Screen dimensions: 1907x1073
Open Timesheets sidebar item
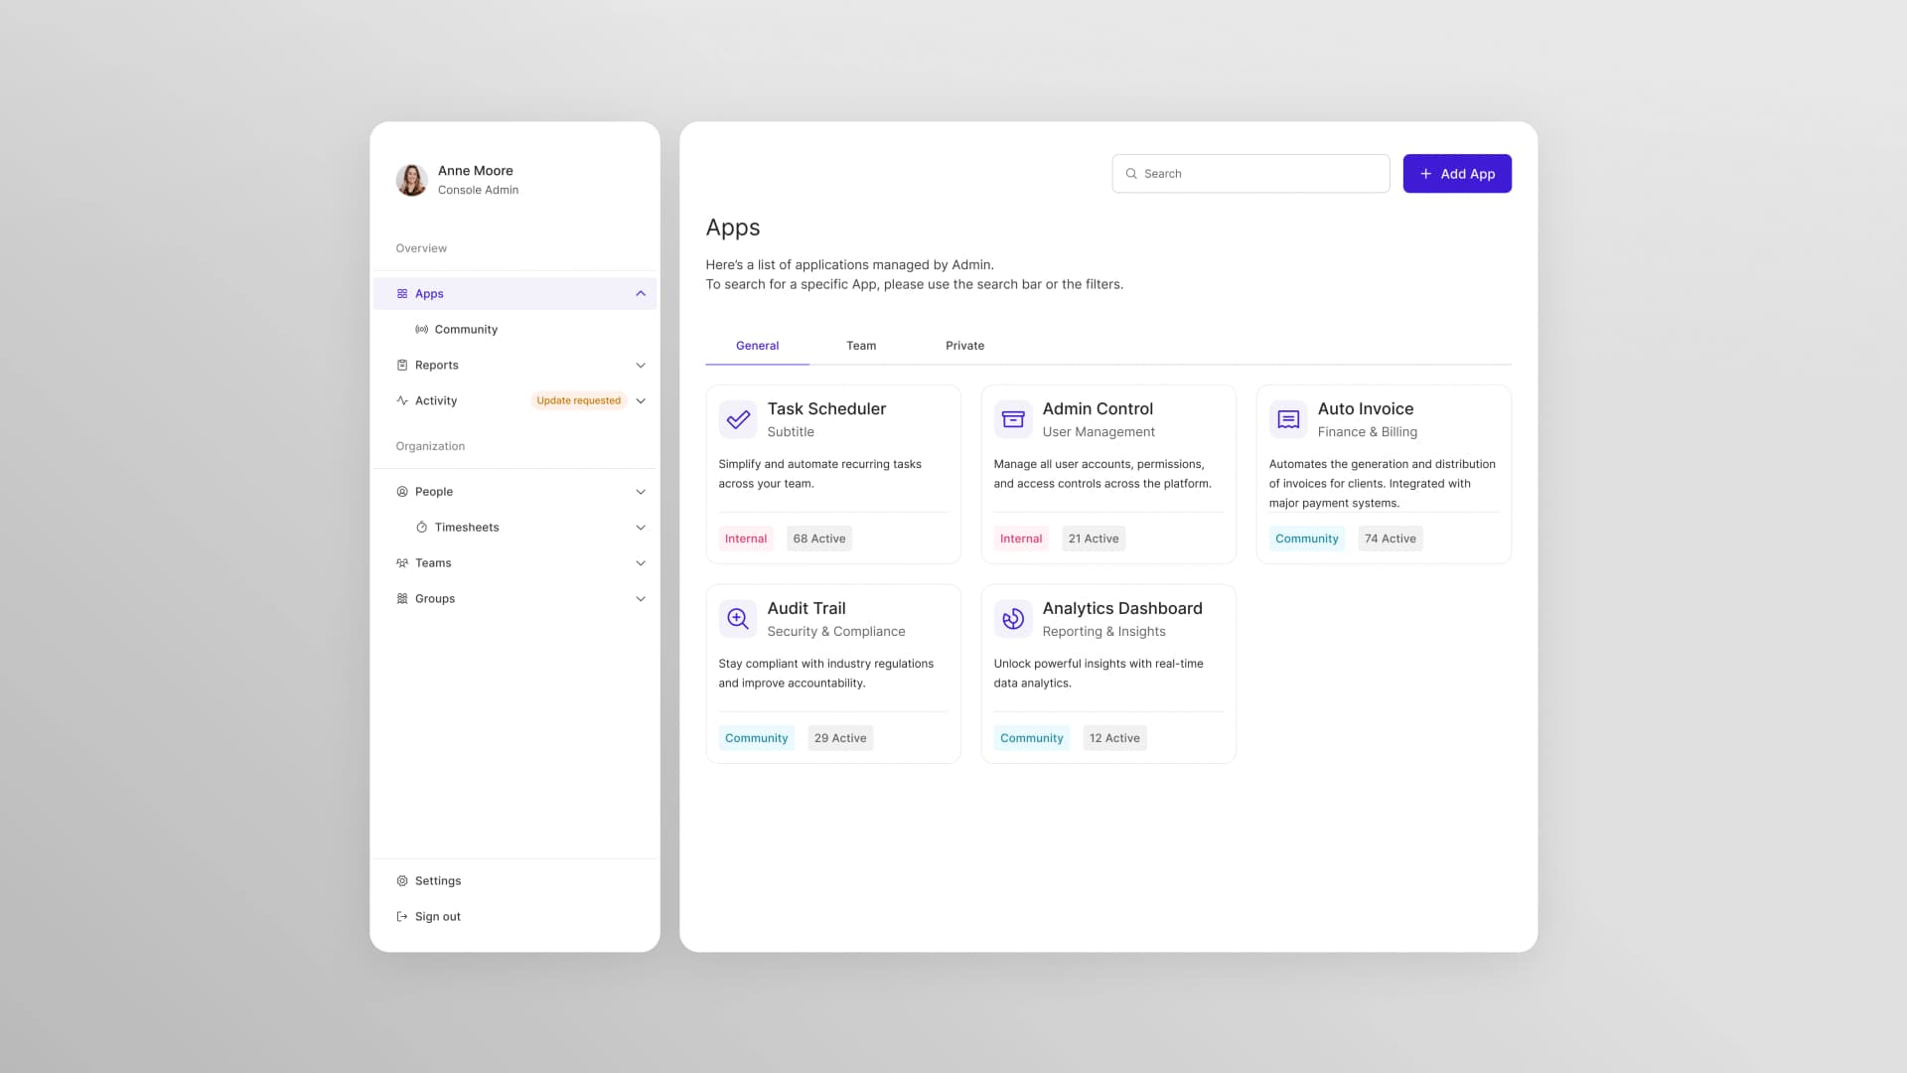[x=514, y=528]
